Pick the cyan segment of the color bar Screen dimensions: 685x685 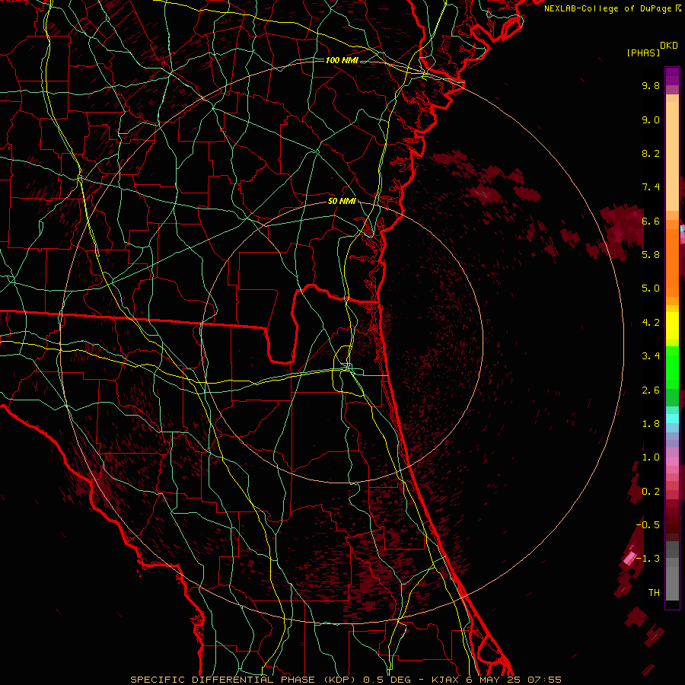(x=672, y=419)
